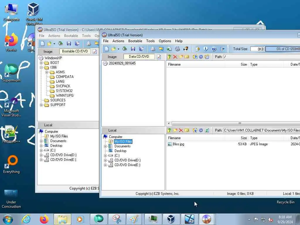300x225 pixels.
Task: Click Size column header in Image file list
Action: [x=236, y=64]
